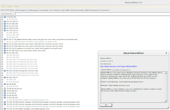Image resolution: width=170 pixels, height=110 pixels.
Task: Click the About text scrollbar up arrow
Action: click(165, 73)
